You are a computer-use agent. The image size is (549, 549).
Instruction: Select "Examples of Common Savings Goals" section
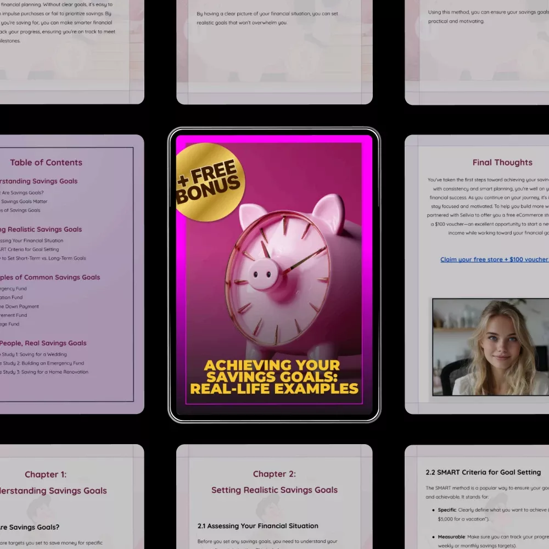50,277
